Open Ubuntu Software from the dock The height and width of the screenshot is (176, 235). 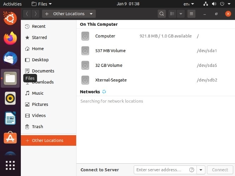(10, 138)
